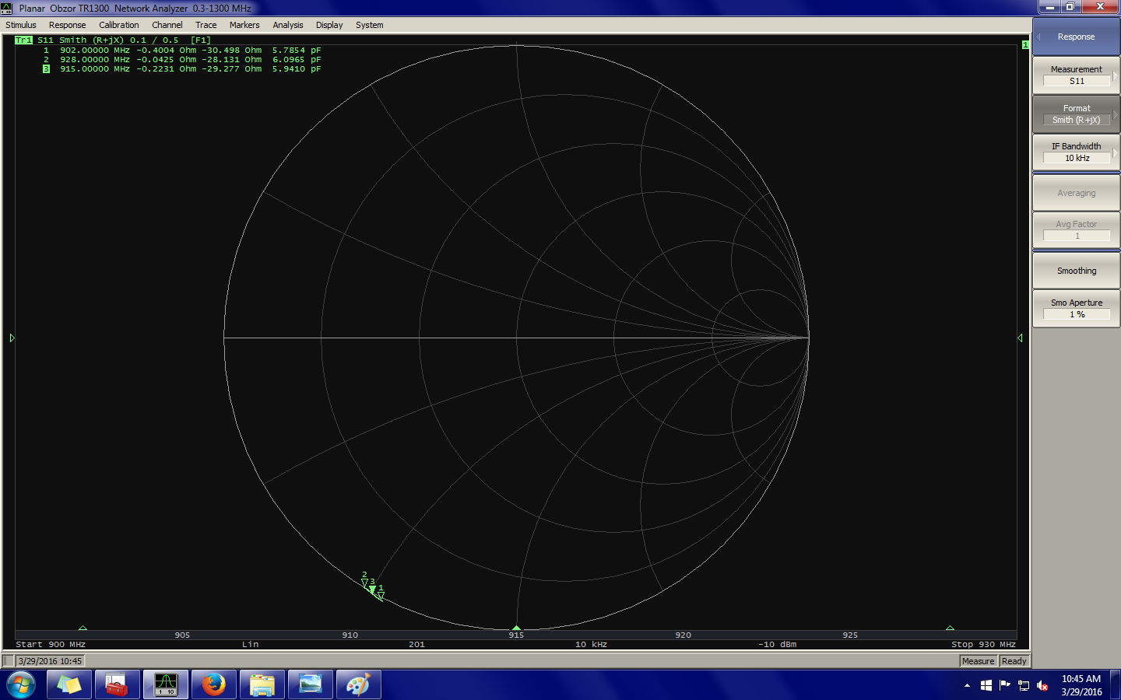This screenshot has height=700, width=1121.
Task: Click the Stop 930 MHz label
Action: click(982, 645)
